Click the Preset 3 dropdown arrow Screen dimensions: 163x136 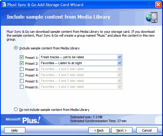[119, 69]
